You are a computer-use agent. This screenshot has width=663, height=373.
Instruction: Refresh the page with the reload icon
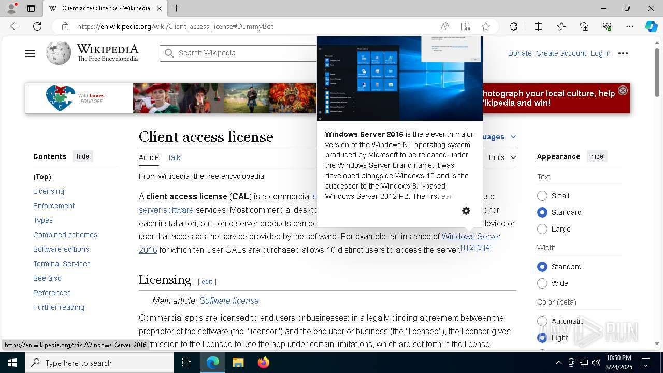(x=37, y=26)
